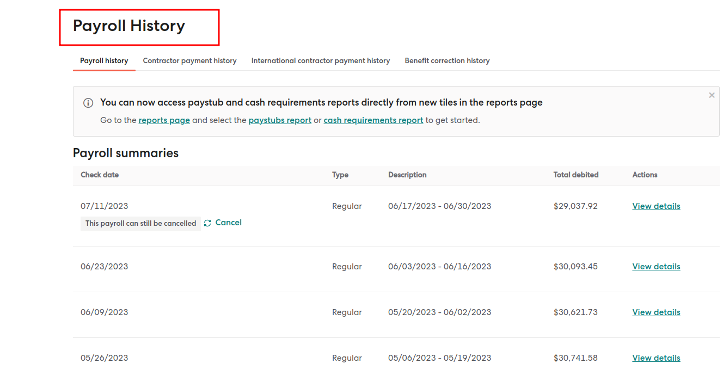Click Regular type in 05/26/2023 row
This screenshot has height=382, width=723.
click(x=347, y=358)
